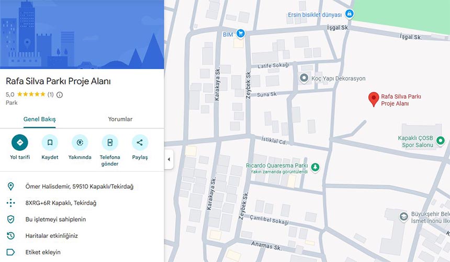Click the Park category text under rating

click(x=12, y=103)
